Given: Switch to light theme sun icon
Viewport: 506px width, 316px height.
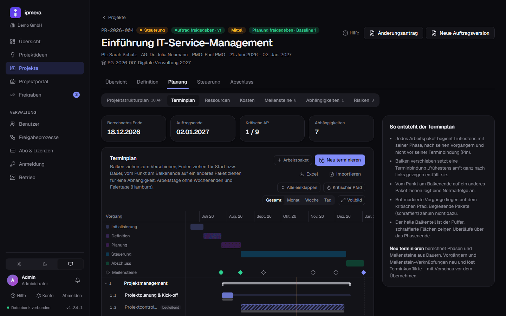Looking at the screenshot, I should point(19,264).
